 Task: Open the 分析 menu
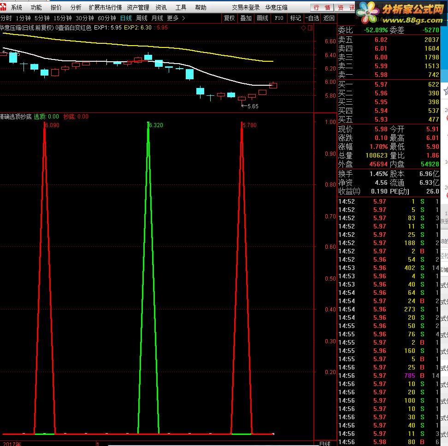[x=76, y=7]
